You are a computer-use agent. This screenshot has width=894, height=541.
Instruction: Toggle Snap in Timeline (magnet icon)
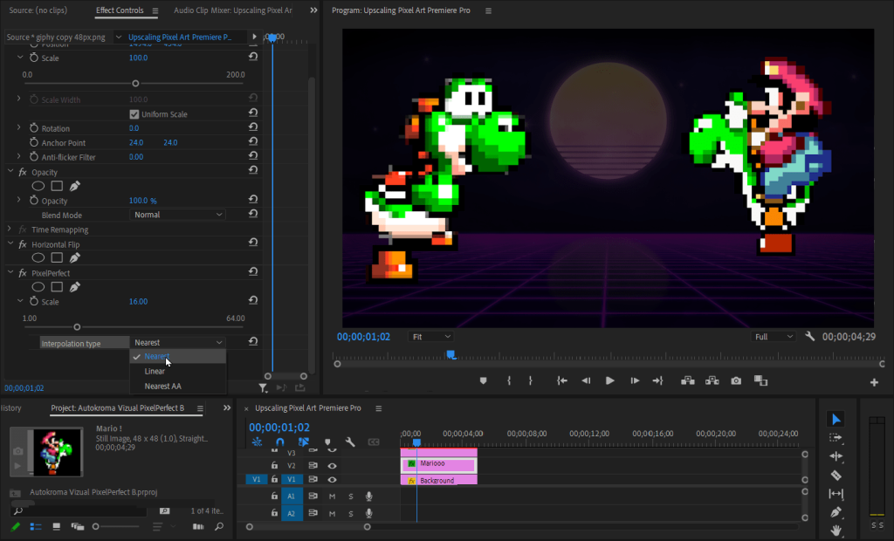(279, 442)
